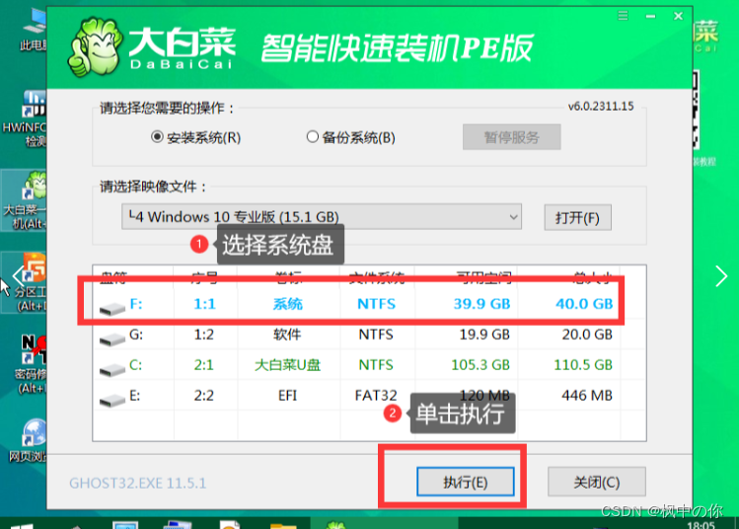739x529 pixels.
Task: Select the C: drive letter cell
Action: coord(136,365)
